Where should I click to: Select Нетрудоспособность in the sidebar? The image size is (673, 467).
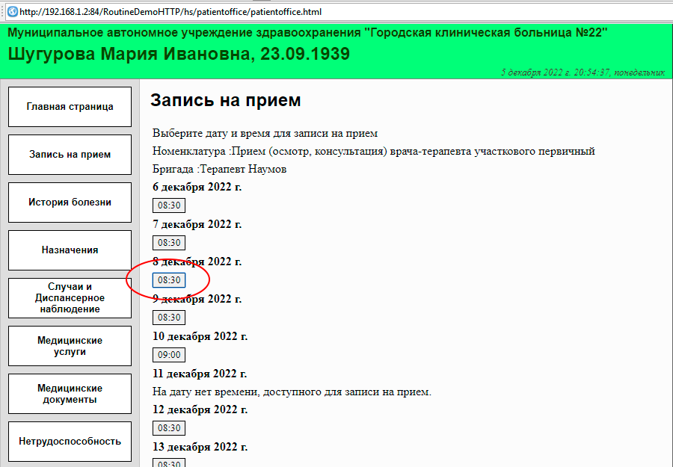pyautogui.click(x=70, y=442)
